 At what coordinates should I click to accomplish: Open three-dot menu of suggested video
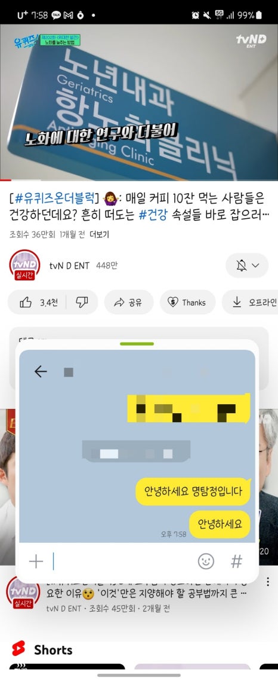click(268, 582)
